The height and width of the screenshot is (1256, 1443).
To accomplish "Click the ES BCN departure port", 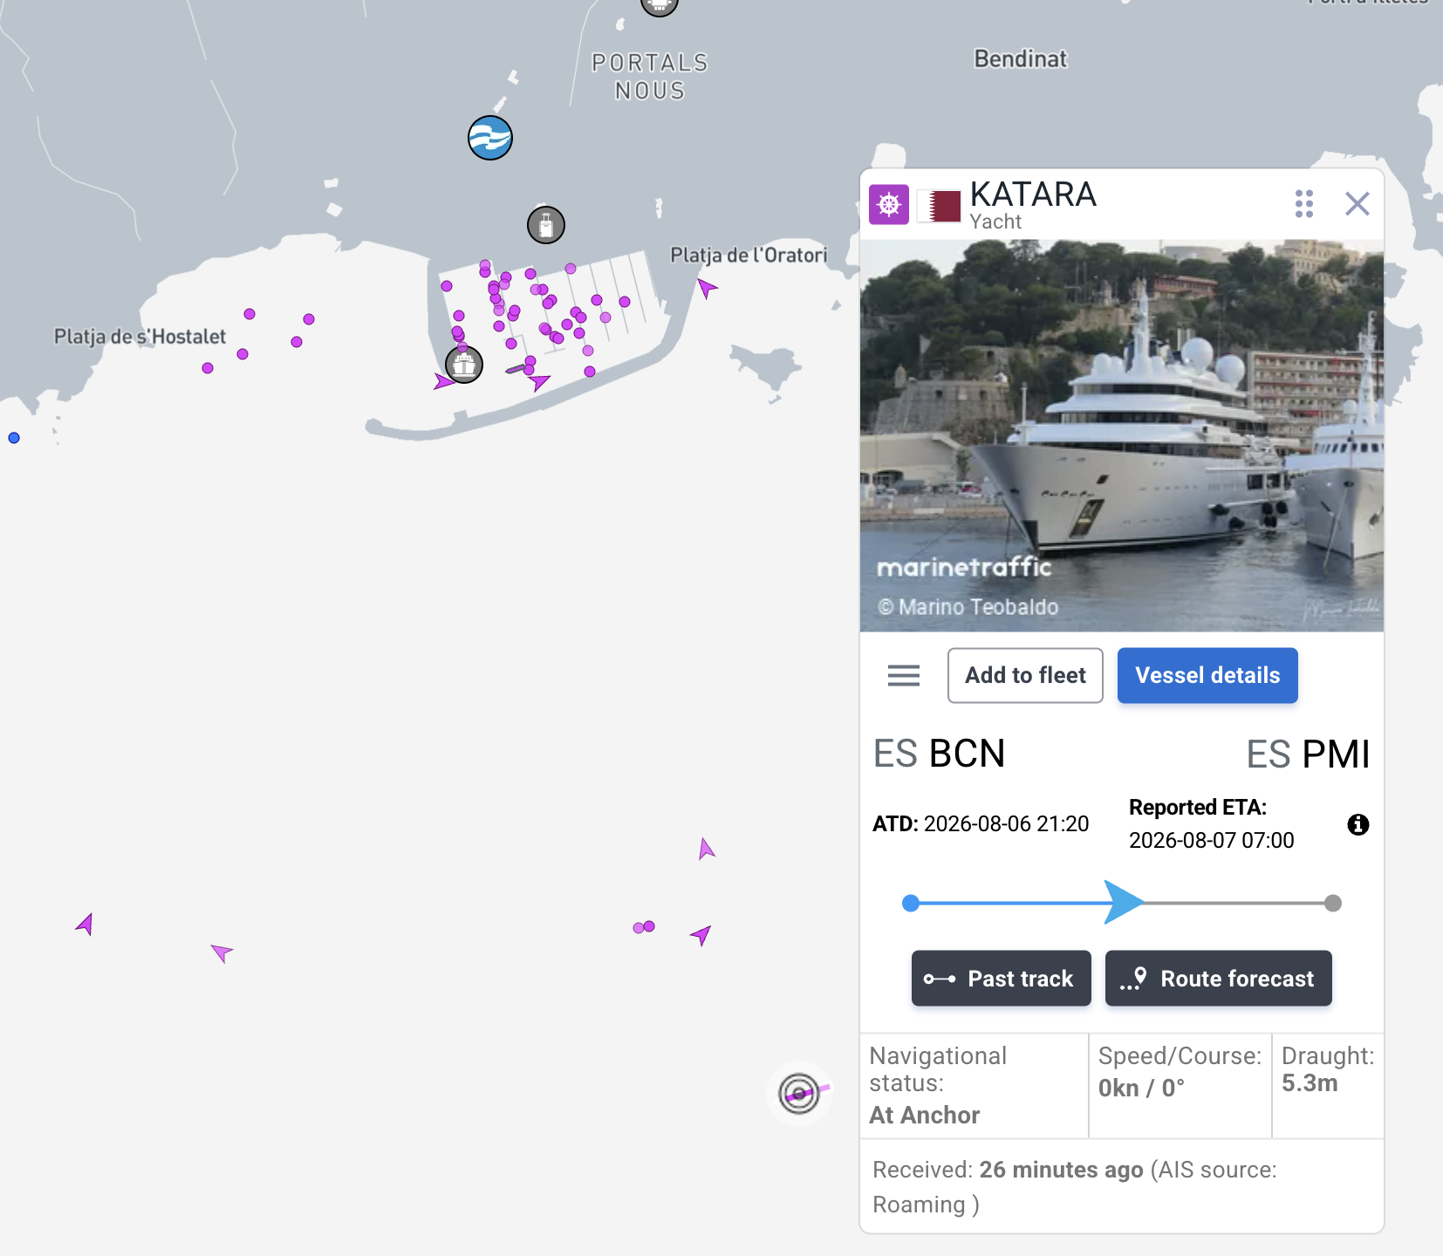I will point(940,754).
